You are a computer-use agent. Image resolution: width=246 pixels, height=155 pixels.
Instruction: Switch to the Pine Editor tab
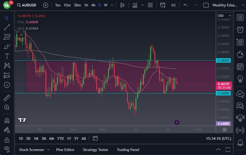click(x=65, y=150)
